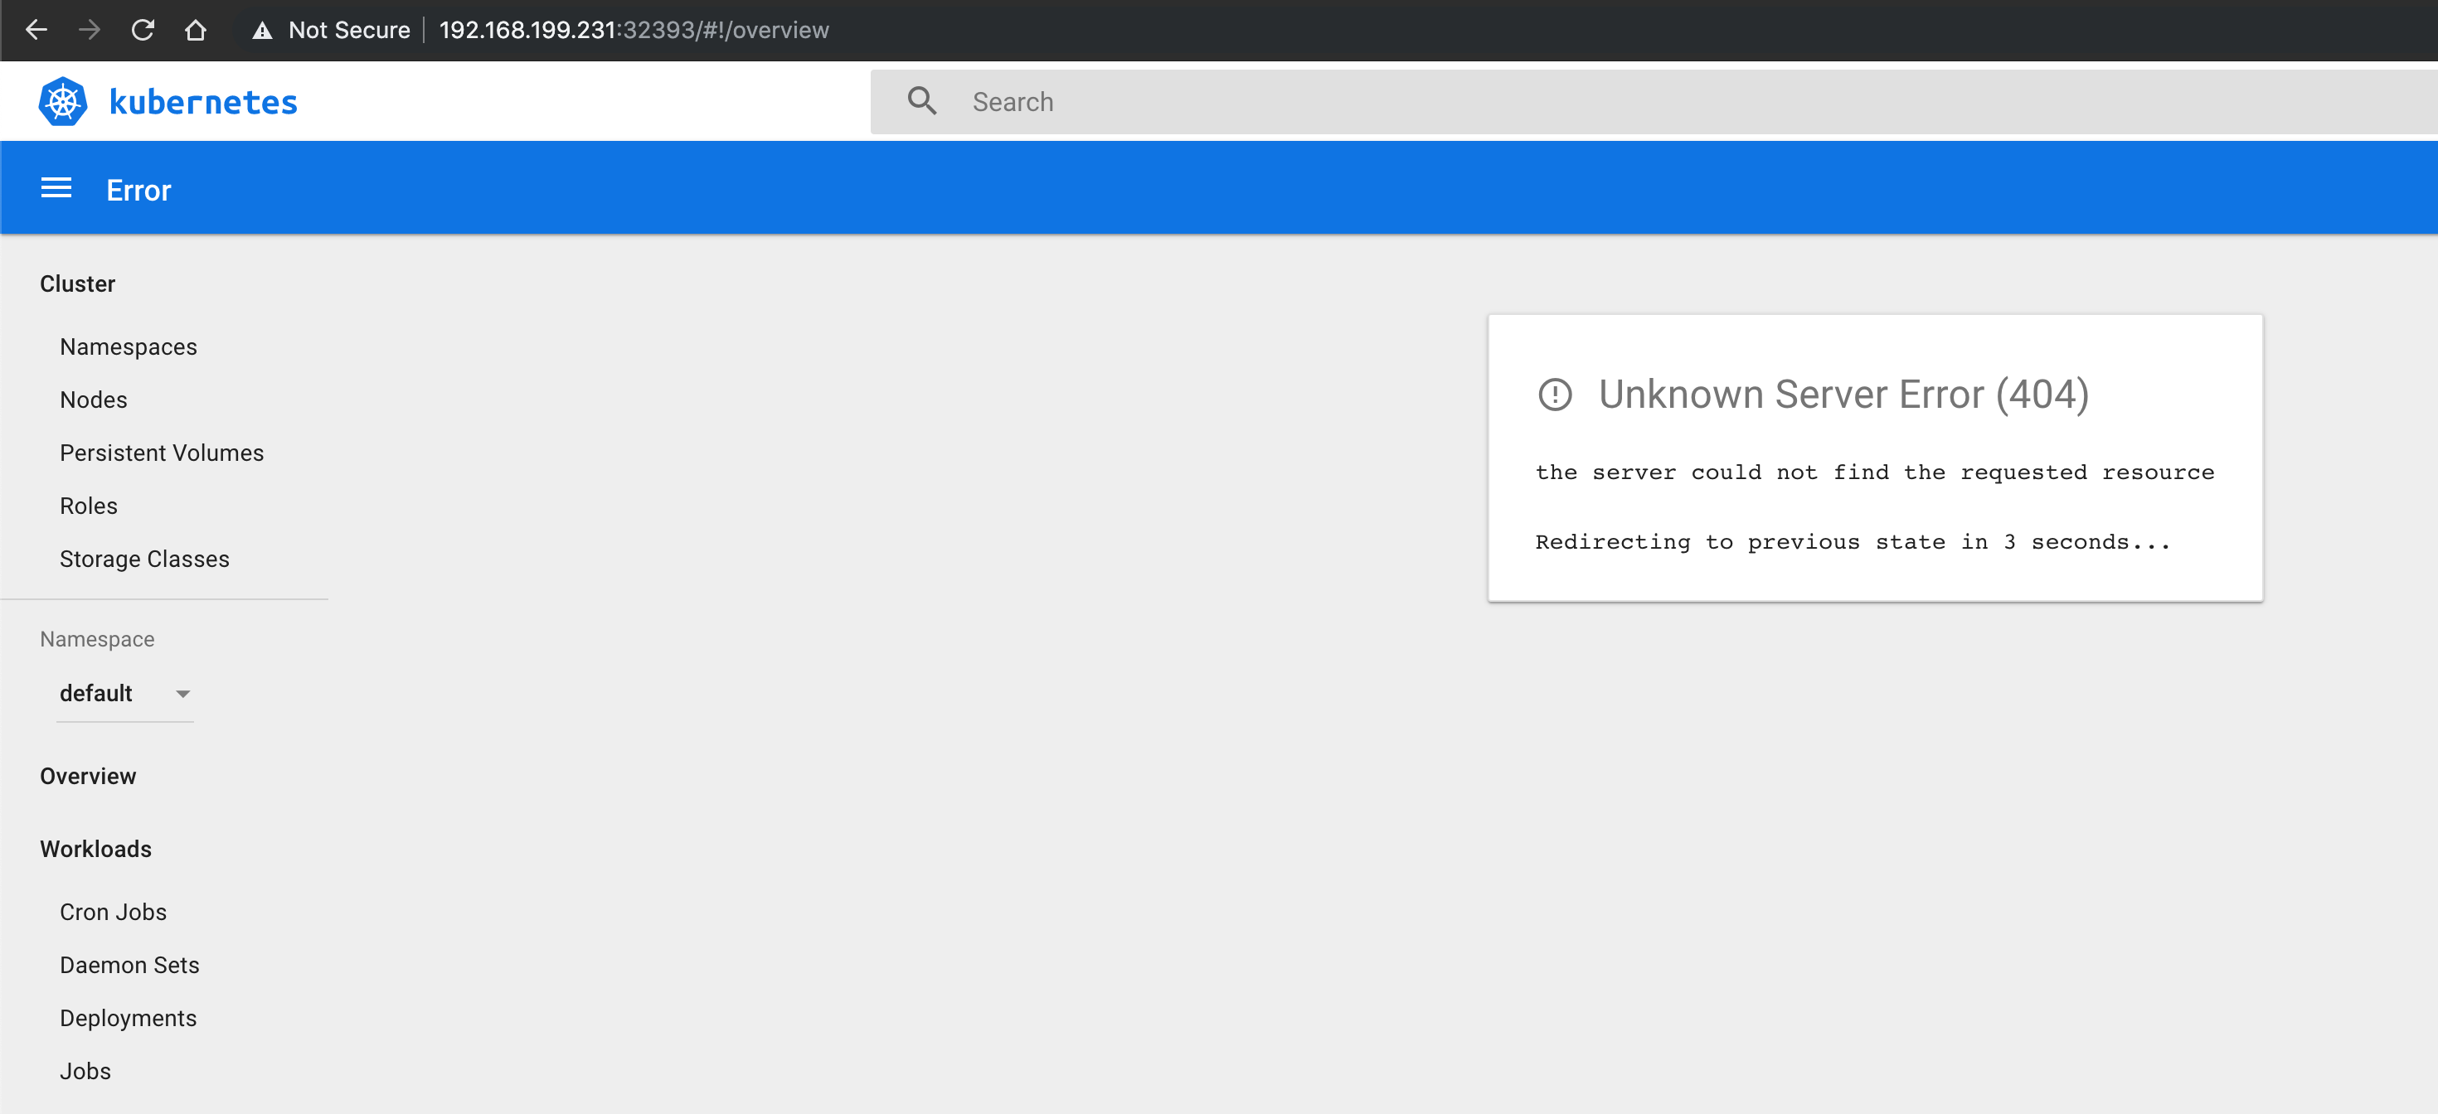The height and width of the screenshot is (1114, 2438).
Task: Click the browser back arrow
Action: coord(36,29)
